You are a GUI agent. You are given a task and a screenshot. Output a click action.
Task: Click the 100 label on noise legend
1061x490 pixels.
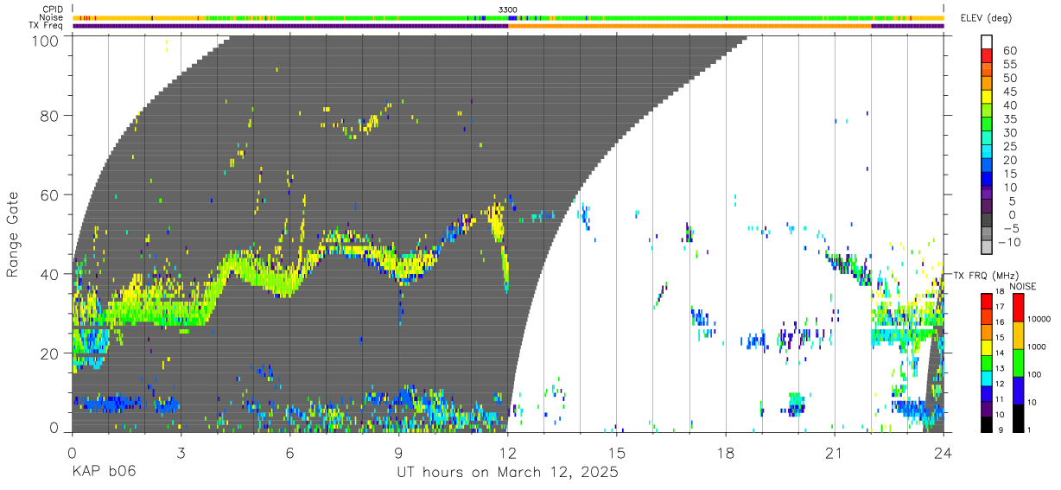pyautogui.click(x=1035, y=374)
